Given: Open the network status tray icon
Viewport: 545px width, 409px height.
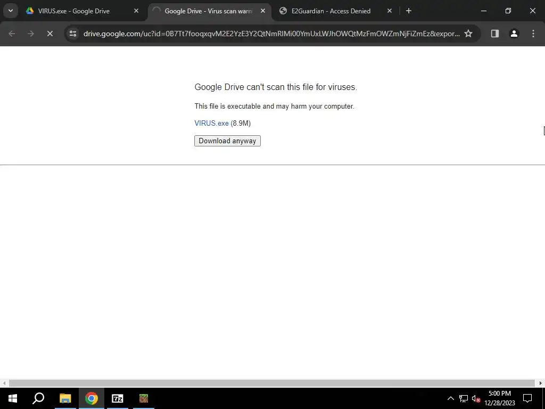Looking at the screenshot, I should tap(464, 398).
